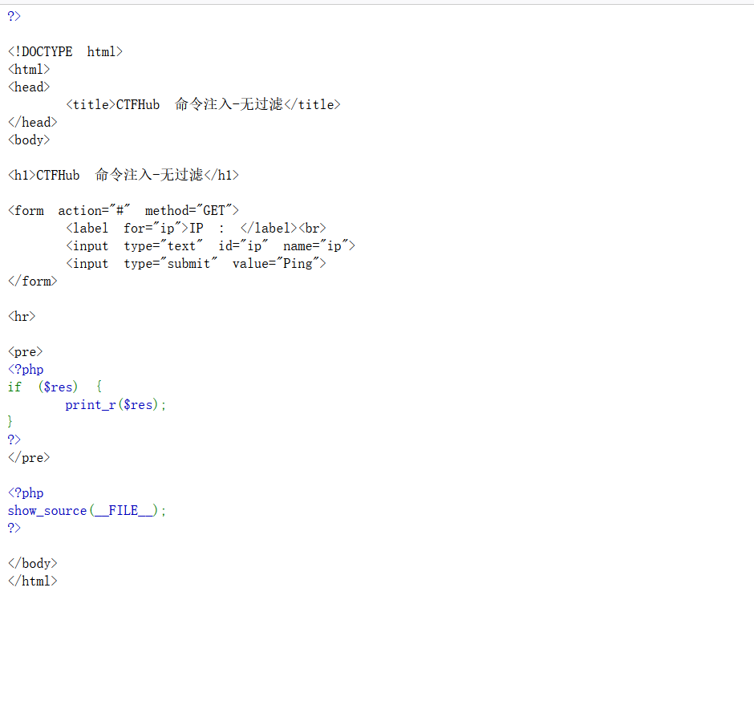754x705 pixels.
Task: Click the closing form tag
Action: tap(33, 281)
